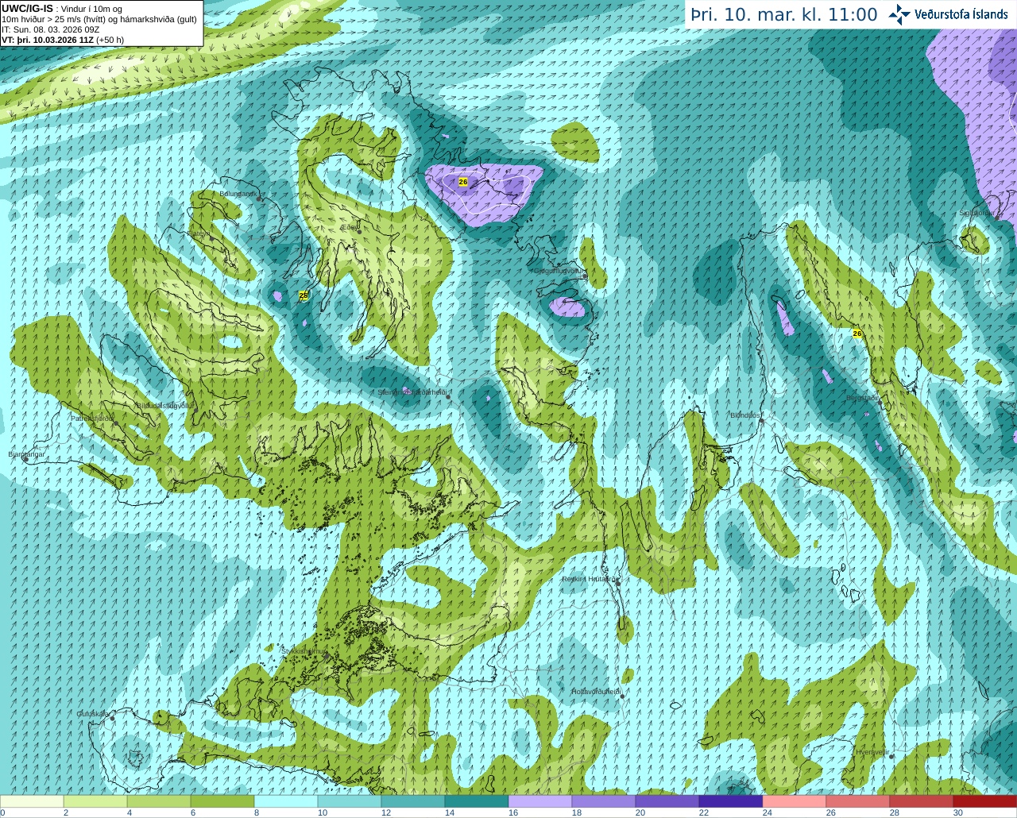Select the 4–6 m/s legend color
The image size is (1017, 818).
tap(159, 801)
